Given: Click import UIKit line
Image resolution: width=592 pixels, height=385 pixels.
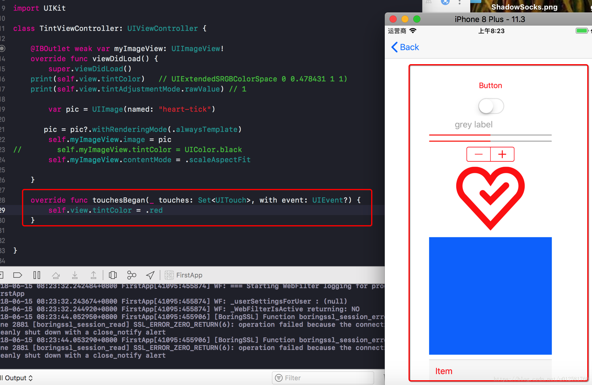Looking at the screenshot, I should (x=39, y=8).
